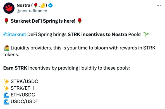The height and width of the screenshot is (109, 165).
Task: Click the wave emoji next to USDC/USDT
Action: pyautogui.click(x=6, y=102)
